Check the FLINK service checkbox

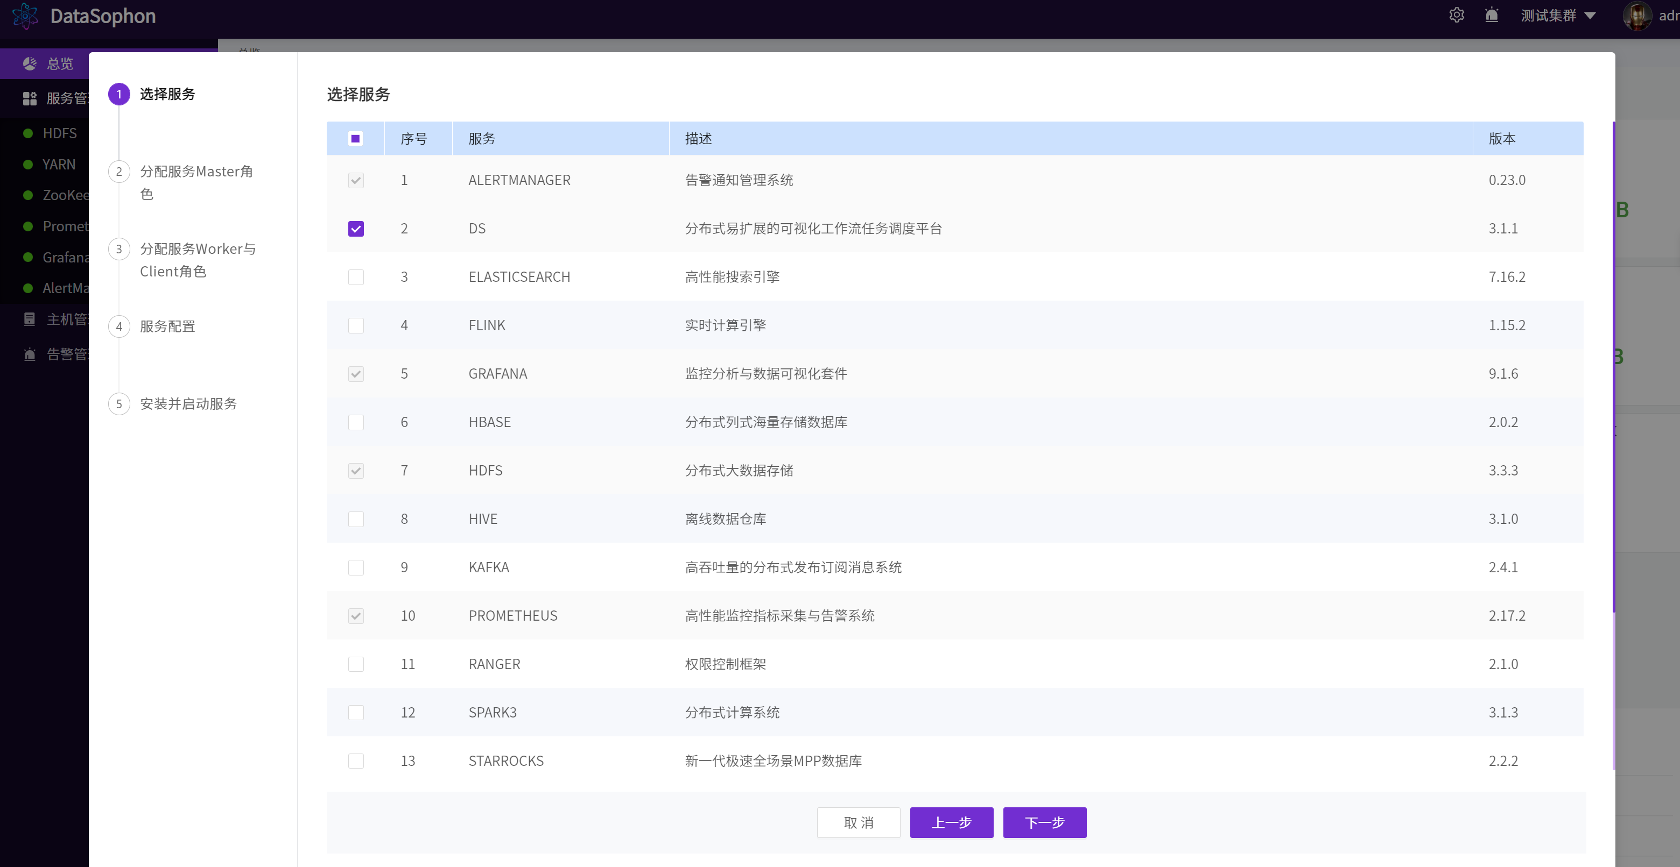pos(355,325)
